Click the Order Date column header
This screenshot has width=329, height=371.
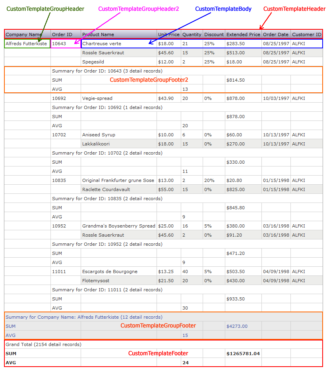pos(276,34)
